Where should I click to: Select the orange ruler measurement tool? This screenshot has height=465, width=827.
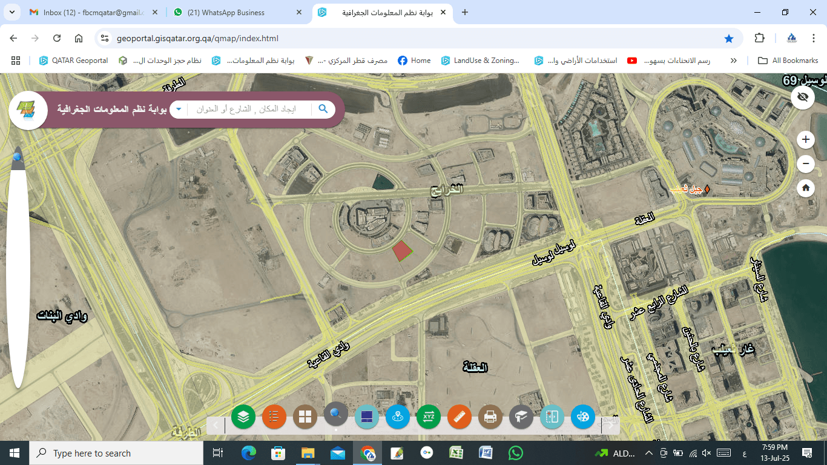(x=460, y=417)
